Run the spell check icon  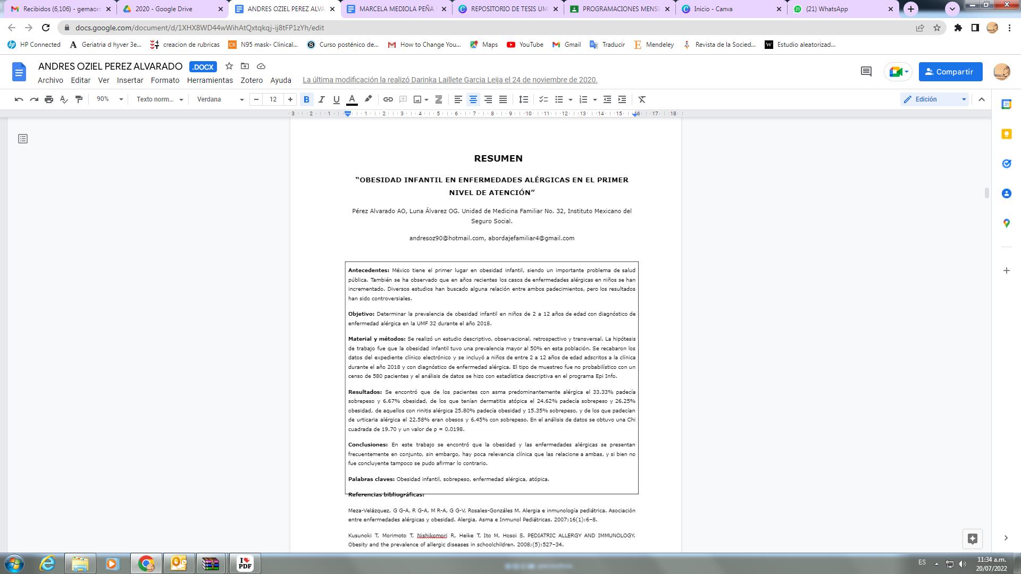coord(64,99)
